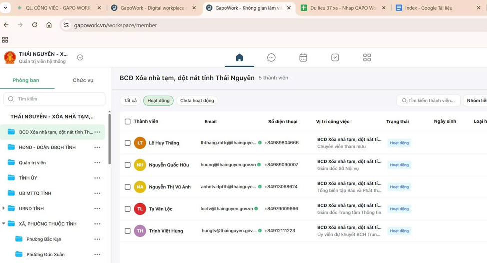Open the calendar icon in top navigation
The width and height of the screenshot is (487, 263).
[303, 58]
